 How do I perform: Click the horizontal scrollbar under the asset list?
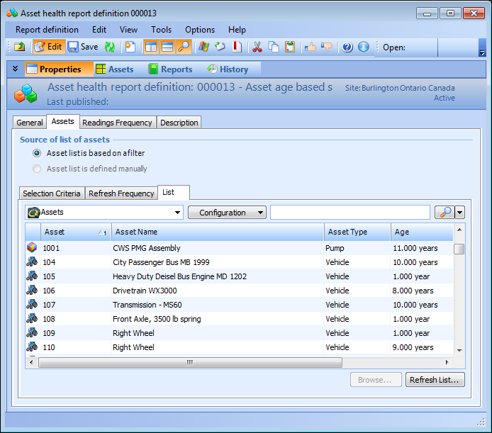coord(189,362)
